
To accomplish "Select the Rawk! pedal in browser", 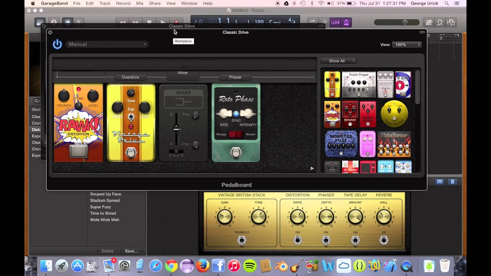I will (332, 114).
